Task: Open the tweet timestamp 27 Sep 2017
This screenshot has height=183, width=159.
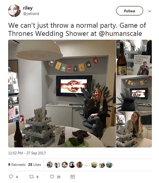Action: [27, 153]
